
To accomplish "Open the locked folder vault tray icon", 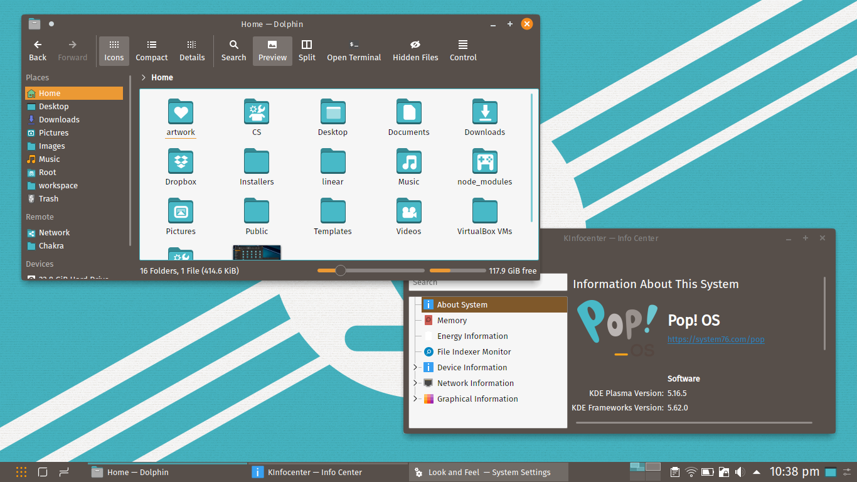I will 724,472.
